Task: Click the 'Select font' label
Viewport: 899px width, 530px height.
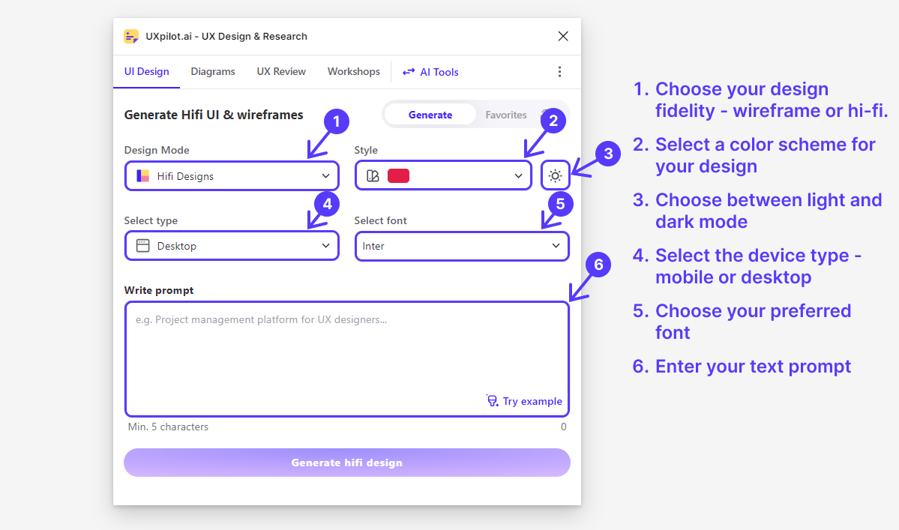Action: (x=381, y=220)
